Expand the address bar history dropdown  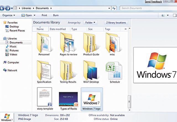click(x=109, y=8)
